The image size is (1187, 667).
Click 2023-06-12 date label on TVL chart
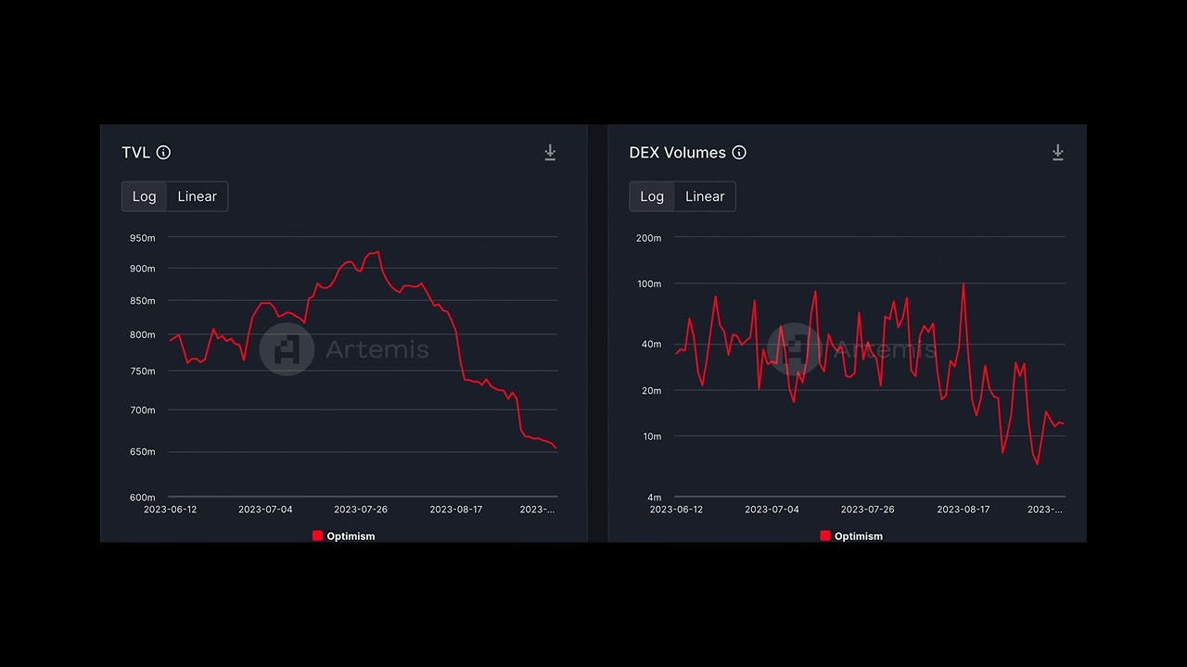point(170,510)
